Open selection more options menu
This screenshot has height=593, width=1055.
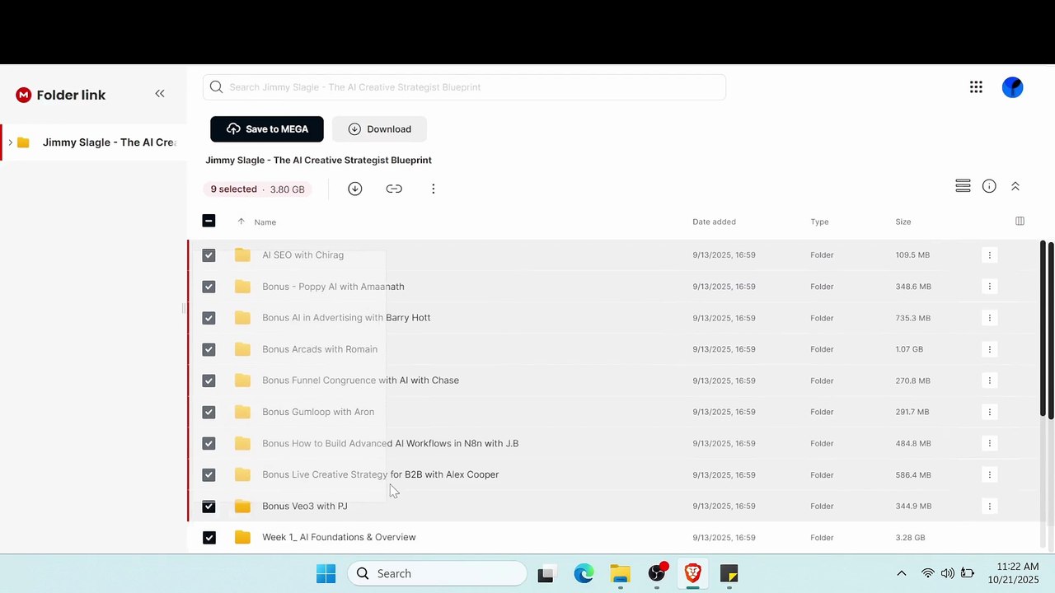pyautogui.click(x=433, y=189)
